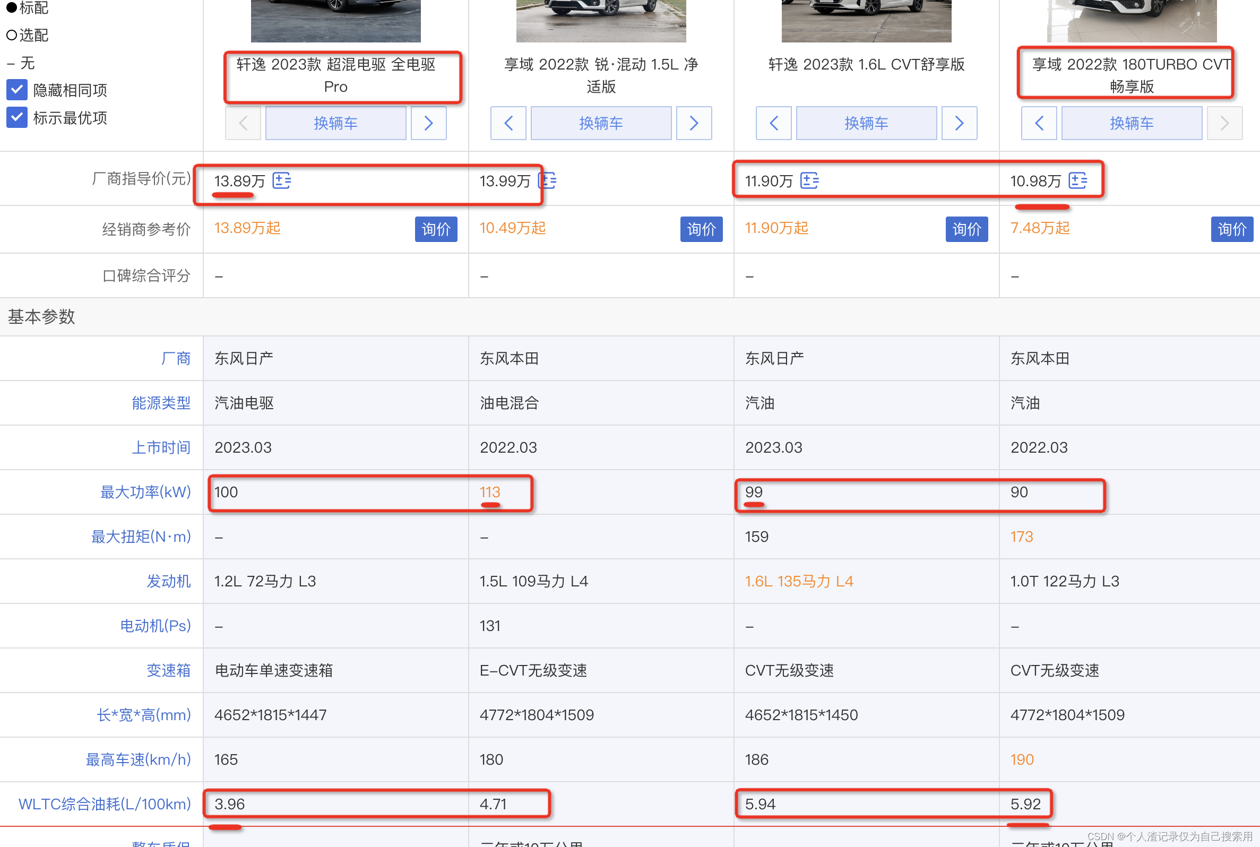Click the 享域 180TURBO car thumbnail
The width and height of the screenshot is (1260, 847).
(1131, 21)
